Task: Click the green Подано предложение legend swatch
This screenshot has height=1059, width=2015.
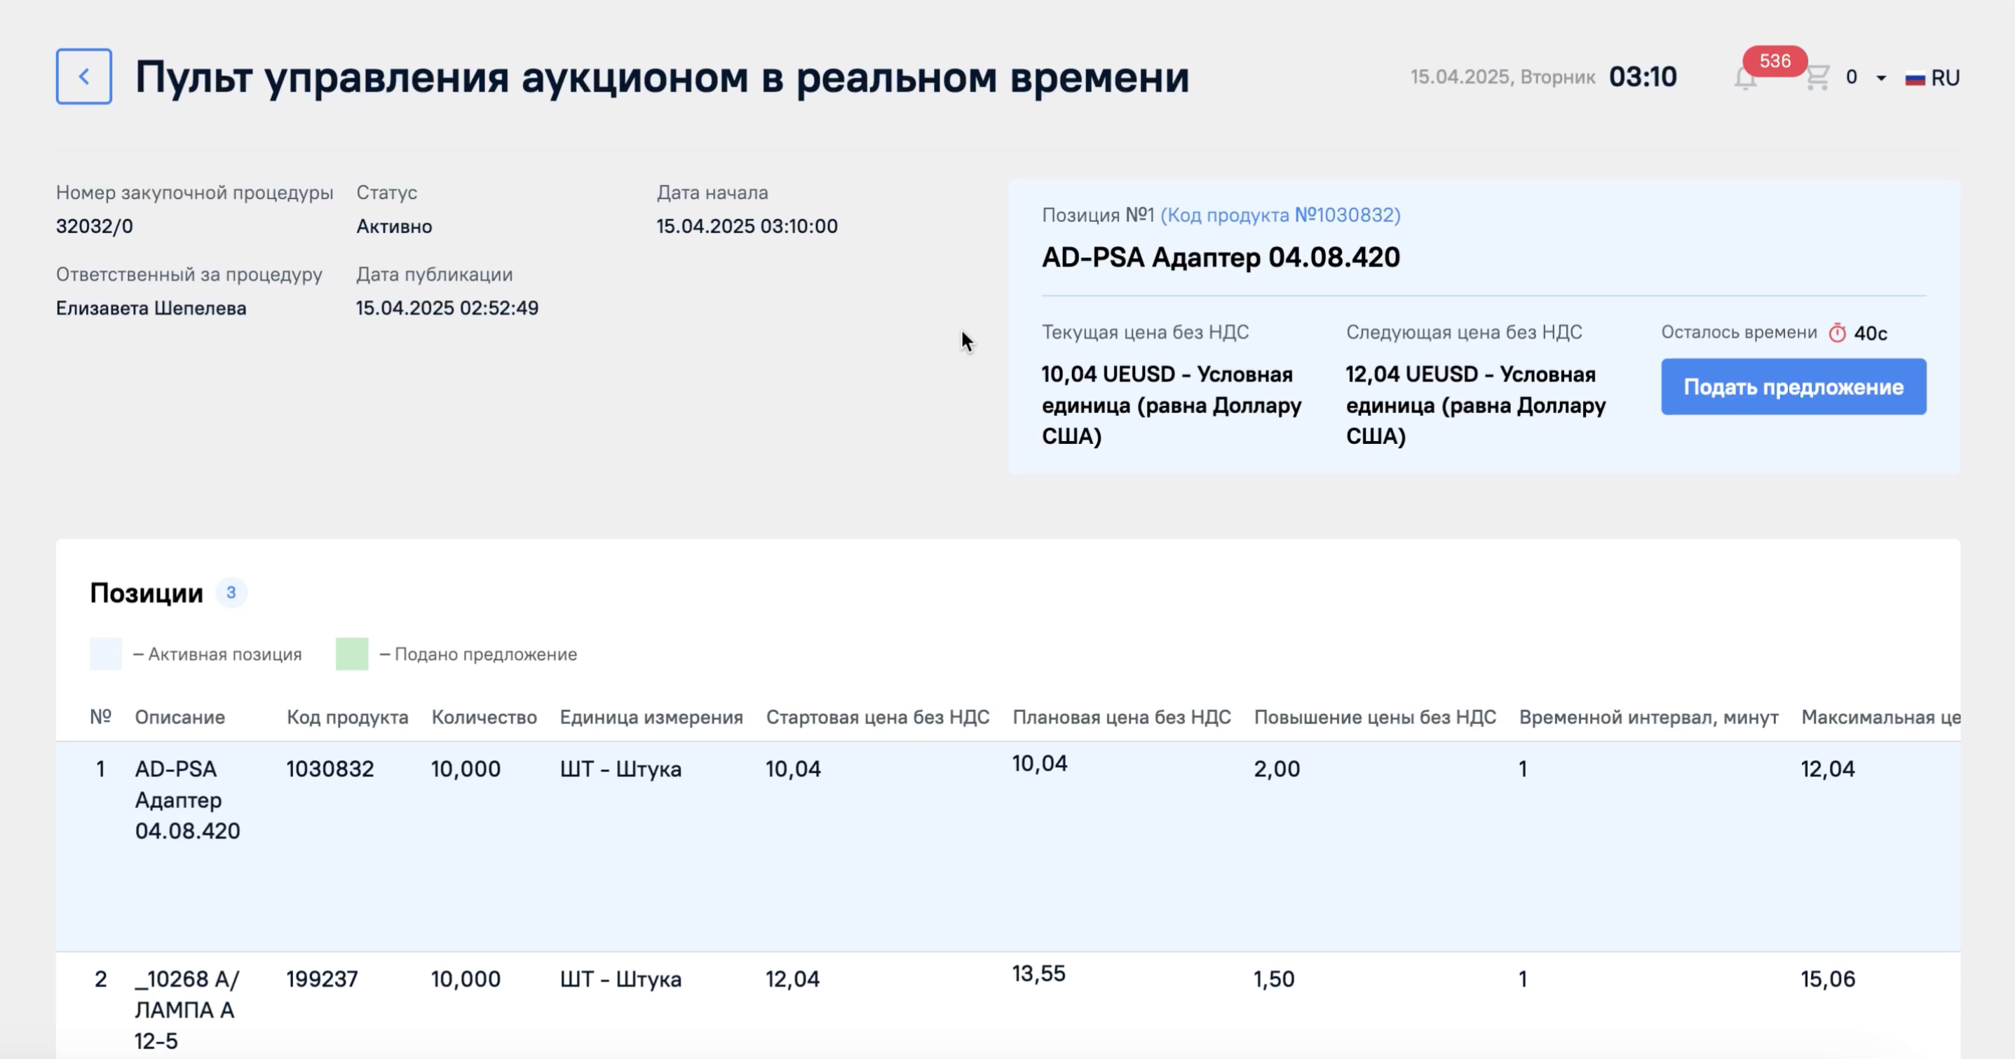Action: tap(352, 654)
